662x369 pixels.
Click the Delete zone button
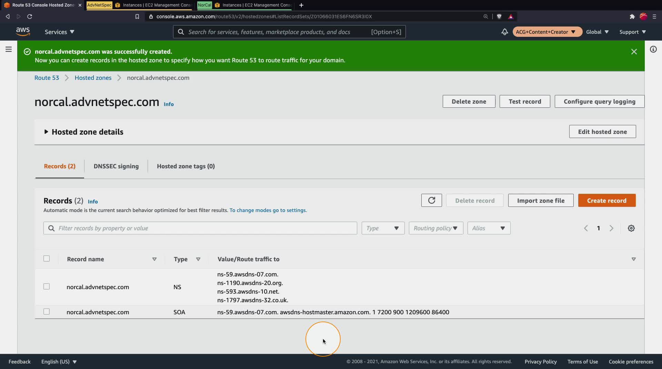tap(469, 102)
